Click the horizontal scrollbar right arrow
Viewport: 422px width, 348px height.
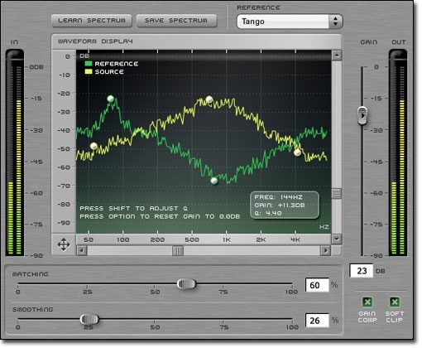point(325,251)
